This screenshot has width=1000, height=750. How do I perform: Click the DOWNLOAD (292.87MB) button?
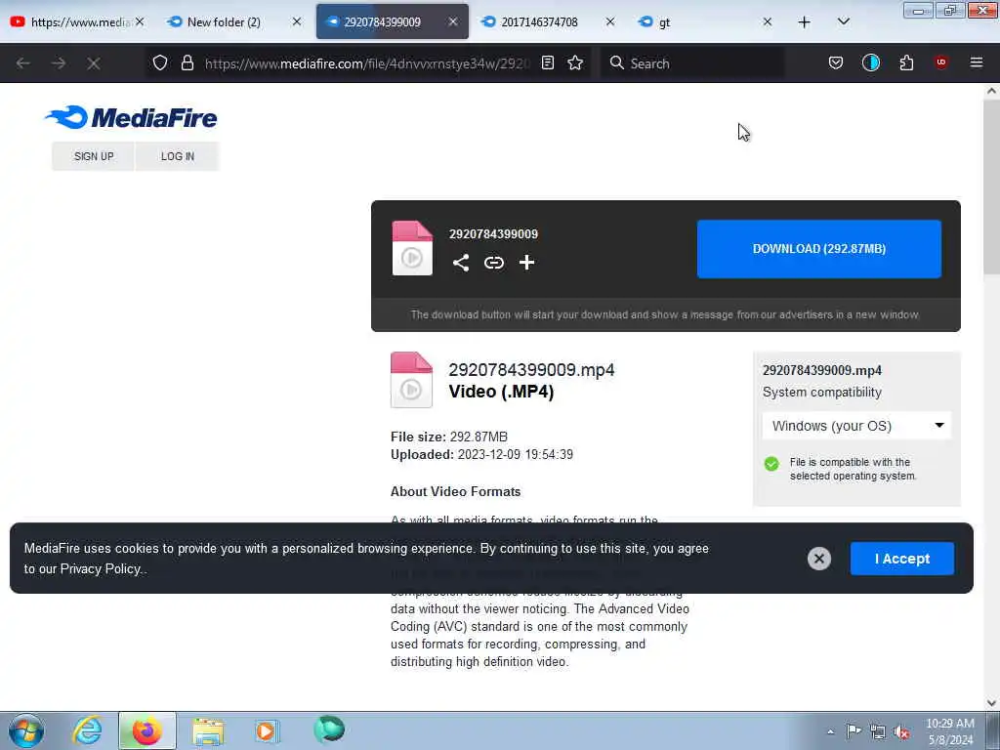(x=819, y=249)
